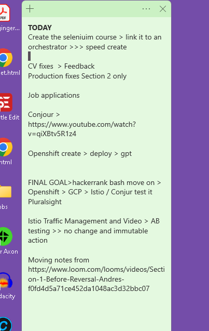The height and width of the screenshot is (331, 209).
Task: Launch Audacity from the desktop
Action: (x=6, y=281)
